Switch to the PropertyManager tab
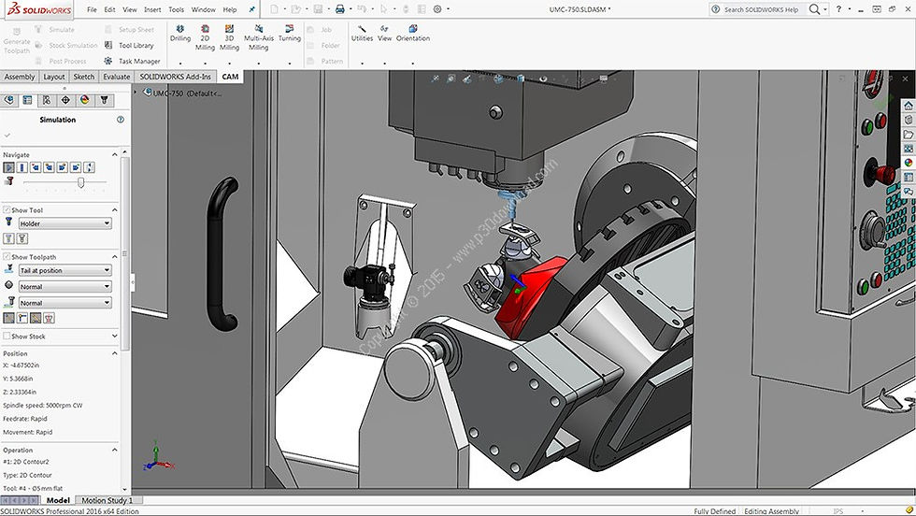The image size is (916, 516). 27,101
